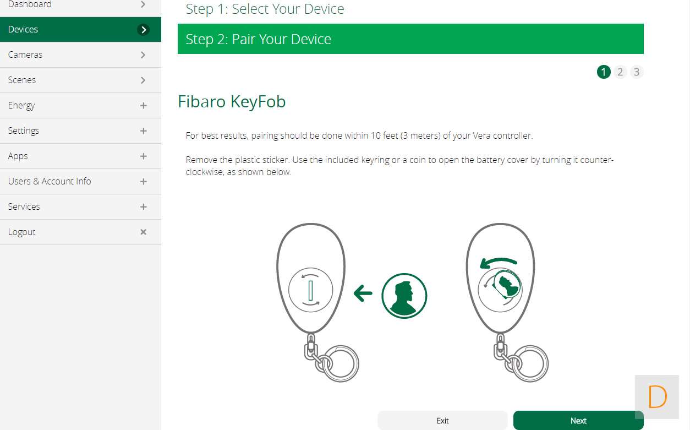Expand Apps with its plus icon
The width and height of the screenshot is (690, 430).
click(x=143, y=156)
